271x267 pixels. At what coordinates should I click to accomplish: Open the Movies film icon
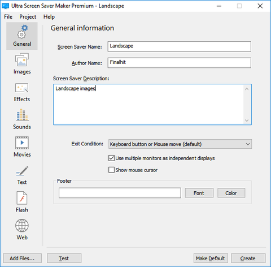point(22,143)
